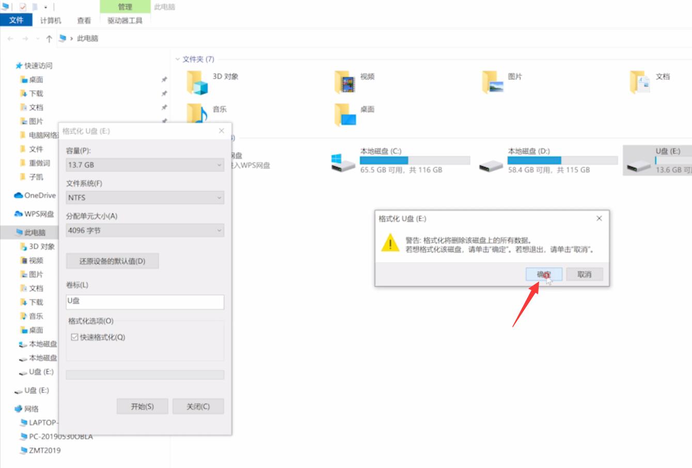
Task: Click the 快速访问 star icon
Action: (x=19, y=65)
